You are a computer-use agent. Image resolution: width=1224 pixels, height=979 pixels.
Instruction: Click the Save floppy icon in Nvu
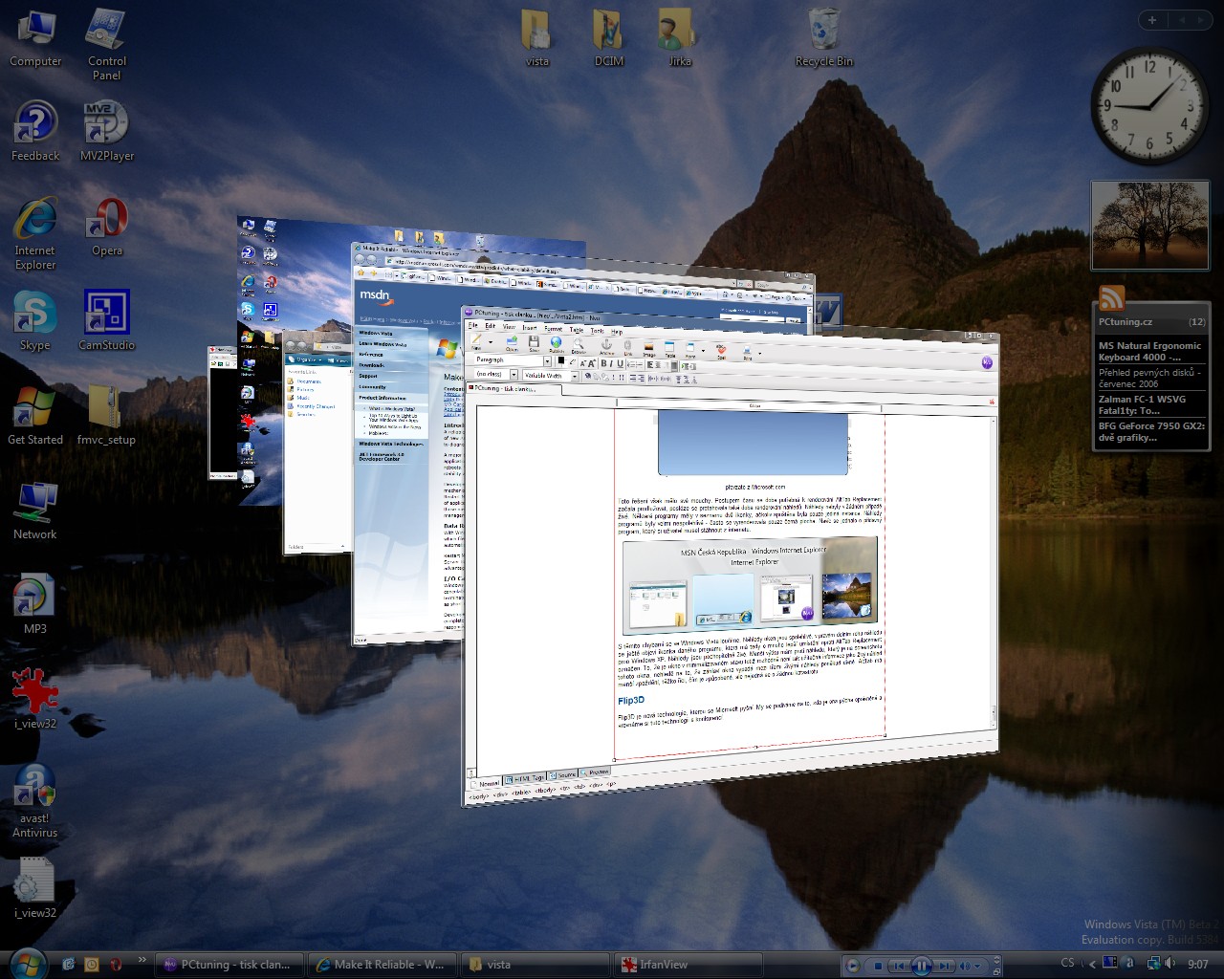(535, 342)
